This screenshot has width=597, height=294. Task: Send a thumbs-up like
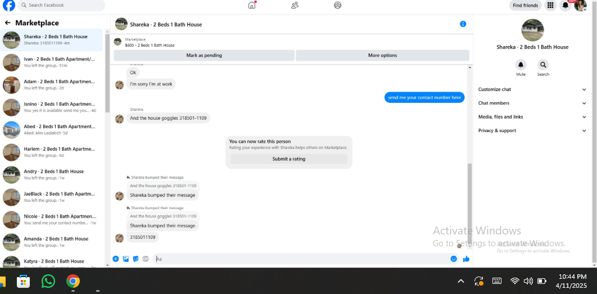(x=466, y=259)
